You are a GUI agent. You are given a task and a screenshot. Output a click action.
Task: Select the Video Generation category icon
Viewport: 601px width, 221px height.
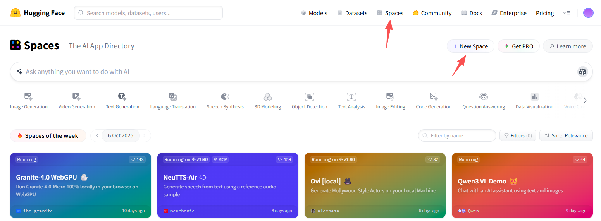[76, 97]
